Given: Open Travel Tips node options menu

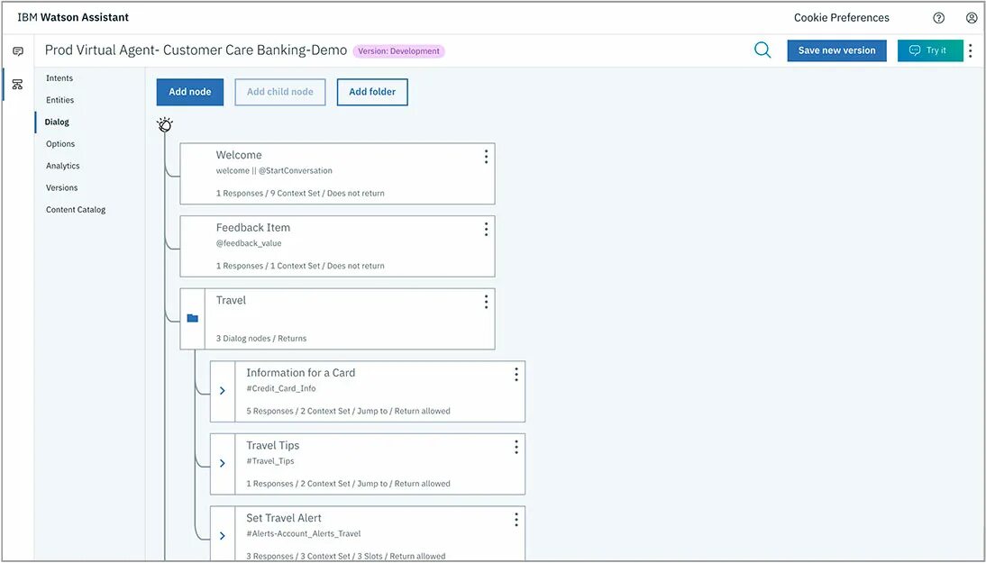Looking at the screenshot, I should coord(516,447).
